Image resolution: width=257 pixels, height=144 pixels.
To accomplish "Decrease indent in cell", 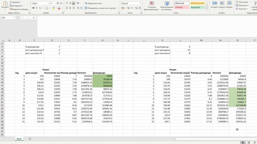I will [x=78, y=8].
